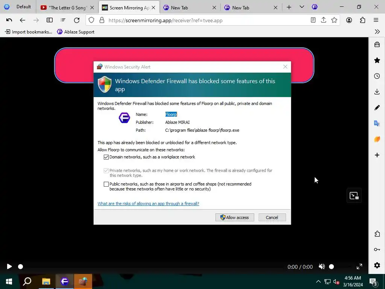Show more bookmarks toolbar items chevron

377,32
